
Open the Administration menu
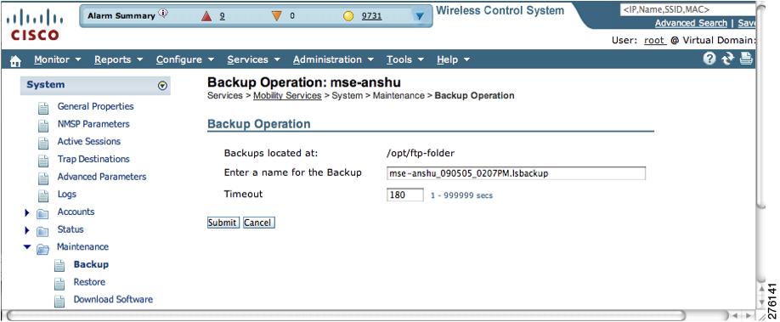click(x=333, y=59)
